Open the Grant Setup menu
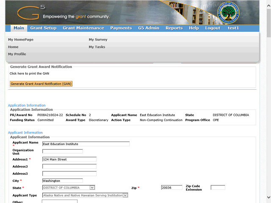Screen dimensions: 271x203 click(x=43, y=28)
